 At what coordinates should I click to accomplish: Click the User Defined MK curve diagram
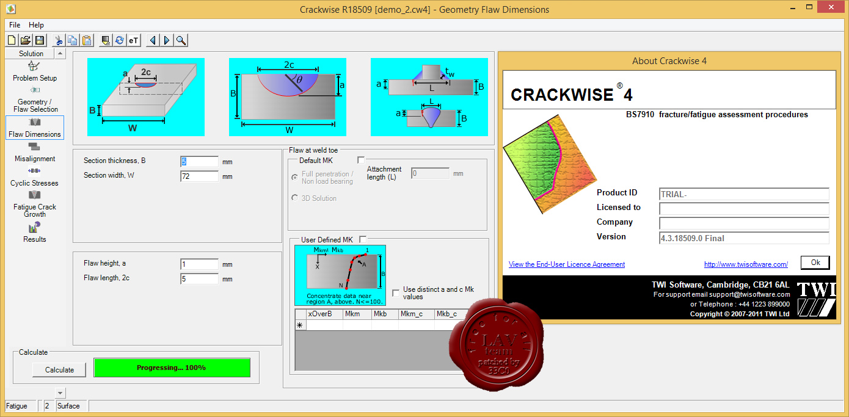click(x=340, y=275)
